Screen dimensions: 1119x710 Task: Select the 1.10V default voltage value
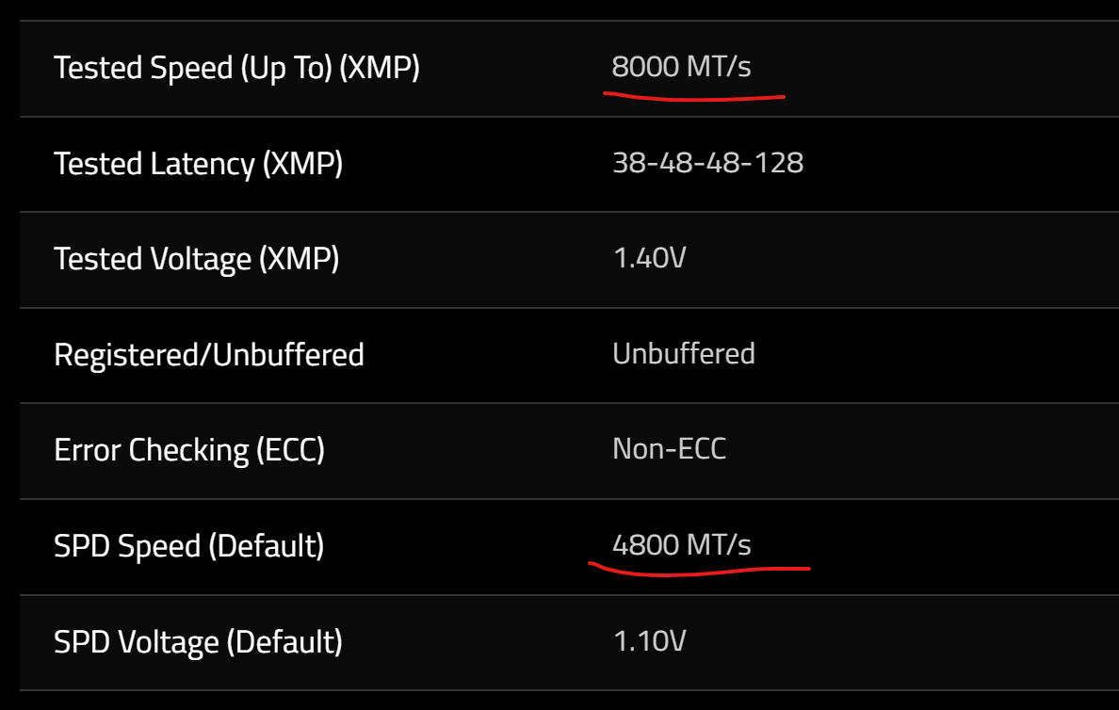(x=649, y=642)
